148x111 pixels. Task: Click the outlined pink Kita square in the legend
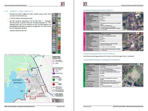coord(54,61)
